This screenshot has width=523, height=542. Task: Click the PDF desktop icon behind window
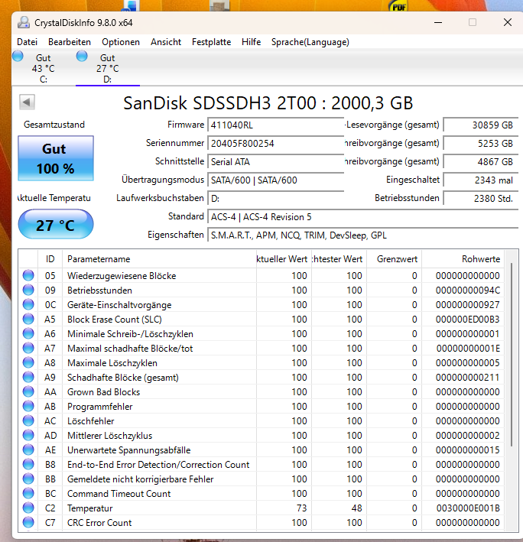point(398,5)
